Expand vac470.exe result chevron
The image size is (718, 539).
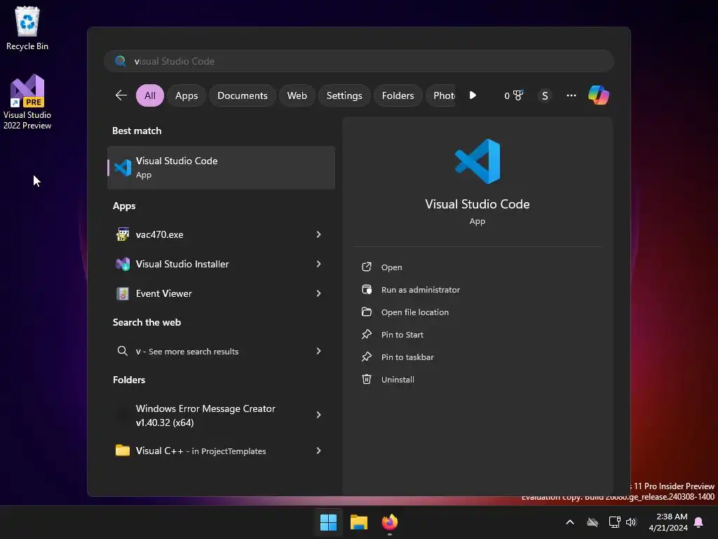[x=319, y=234]
